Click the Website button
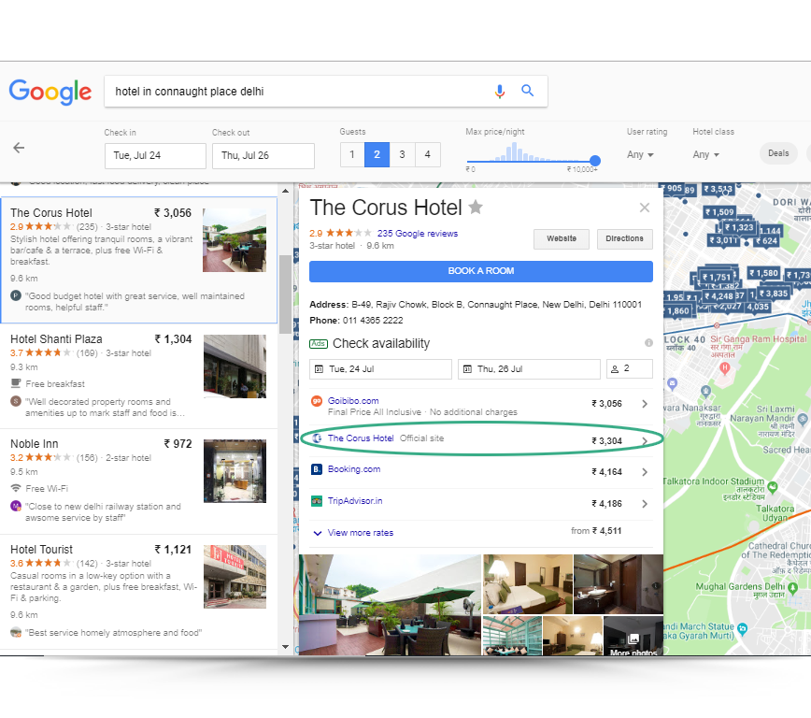 562,239
